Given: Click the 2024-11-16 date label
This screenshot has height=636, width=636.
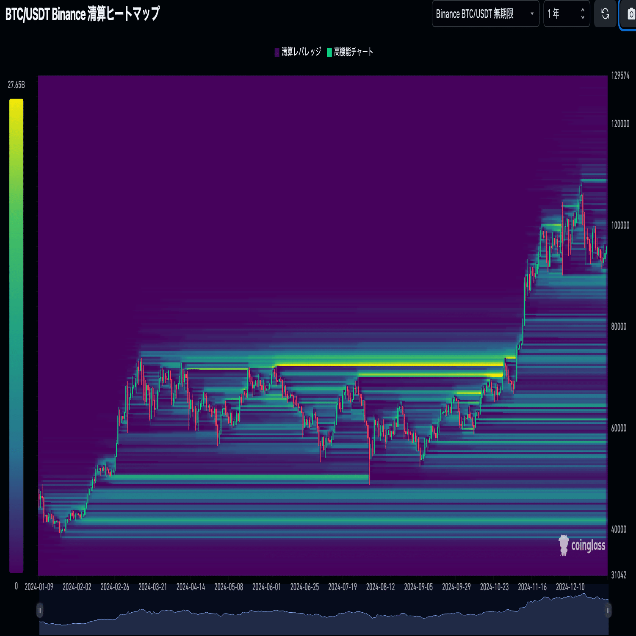Looking at the screenshot, I should 533,587.
